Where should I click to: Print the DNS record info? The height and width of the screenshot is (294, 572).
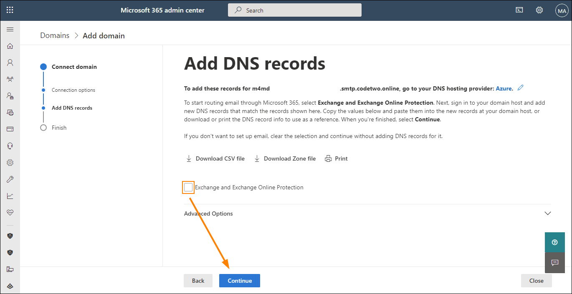(336, 158)
